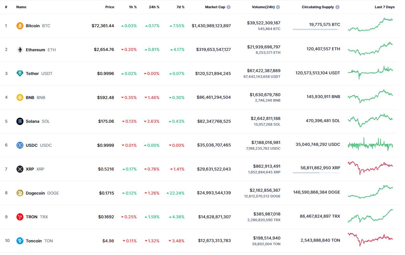405x255 pixels.
Task: Sort table by Price column header
Action: click(x=109, y=7)
